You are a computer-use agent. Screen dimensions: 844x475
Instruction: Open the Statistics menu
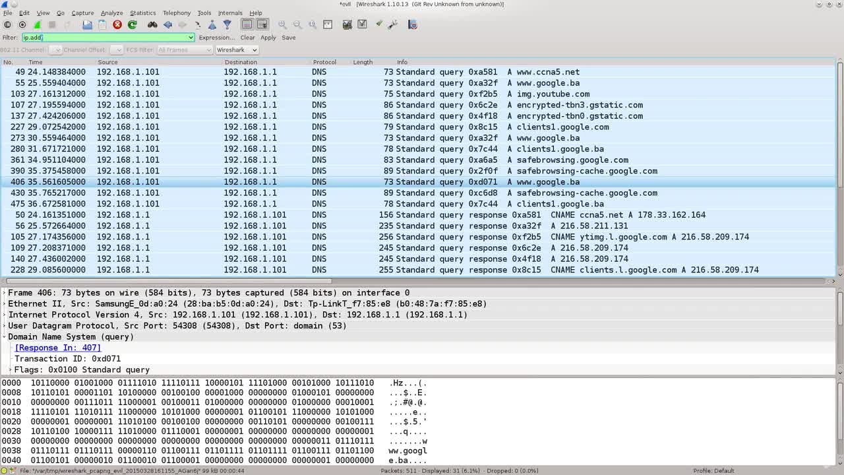coord(142,13)
